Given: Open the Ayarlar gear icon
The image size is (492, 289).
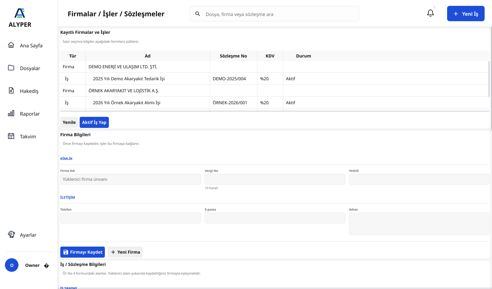Looking at the screenshot, I should (x=11, y=234).
